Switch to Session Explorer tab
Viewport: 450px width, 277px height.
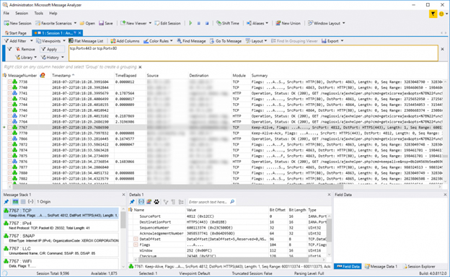(x=419, y=266)
